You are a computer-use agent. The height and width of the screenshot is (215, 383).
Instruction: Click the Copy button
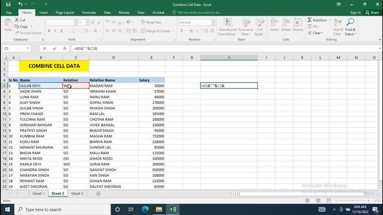[22, 26]
